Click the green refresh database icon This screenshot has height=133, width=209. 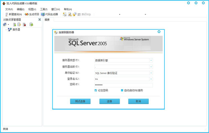point(31,24)
